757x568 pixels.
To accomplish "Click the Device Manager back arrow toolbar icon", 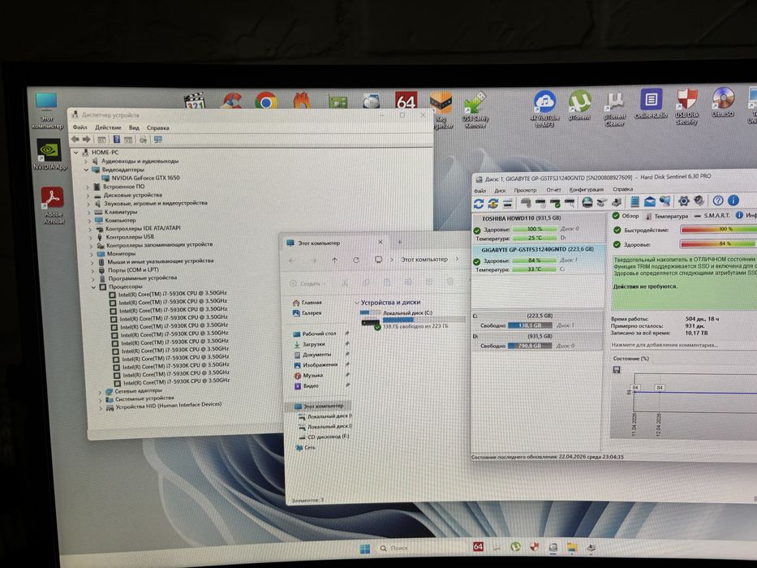I will click(75, 139).
